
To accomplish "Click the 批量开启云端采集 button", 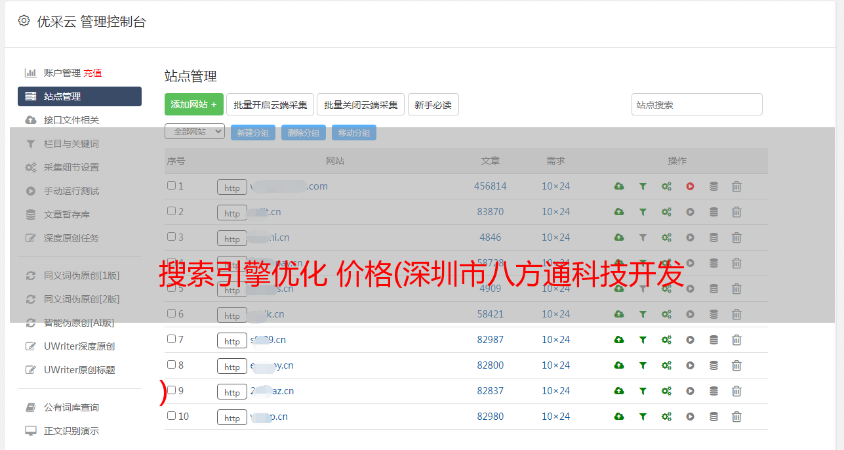I will 270,104.
